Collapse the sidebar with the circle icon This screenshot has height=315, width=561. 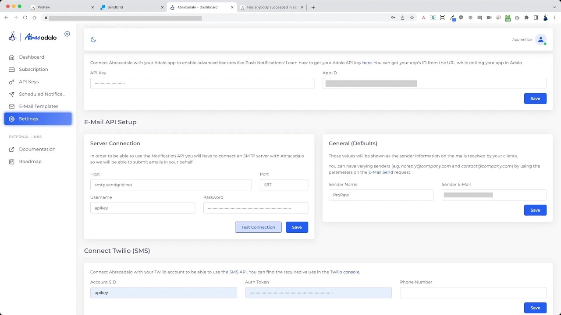tap(67, 34)
